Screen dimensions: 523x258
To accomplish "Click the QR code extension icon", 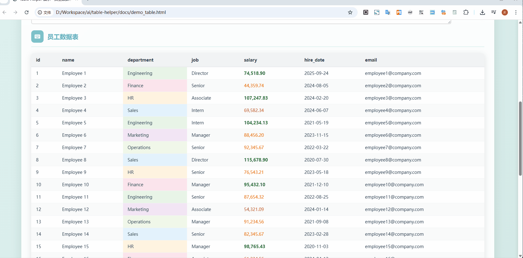I will [x=421, y=12].
